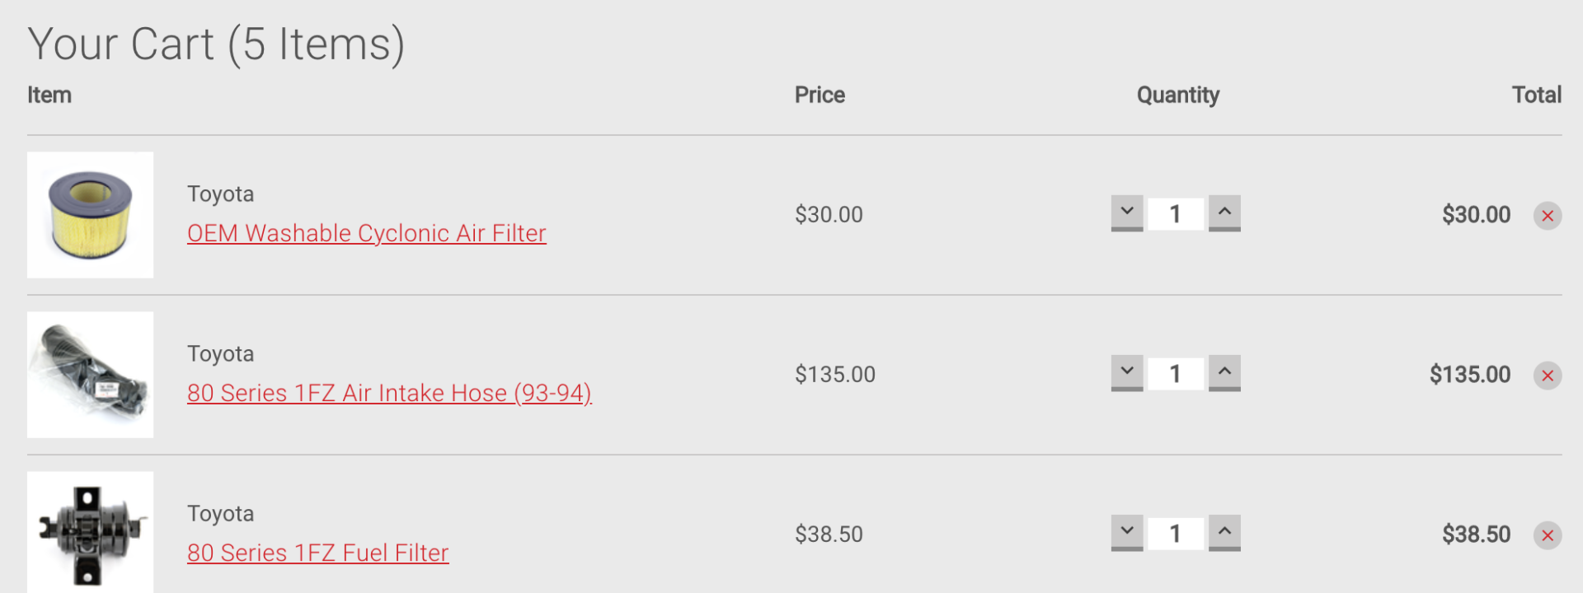The width and height of the screenshot is (1583, 593).
Task: Click the Your Cart (5 Items) heading
Action: (x=216, y=44)
